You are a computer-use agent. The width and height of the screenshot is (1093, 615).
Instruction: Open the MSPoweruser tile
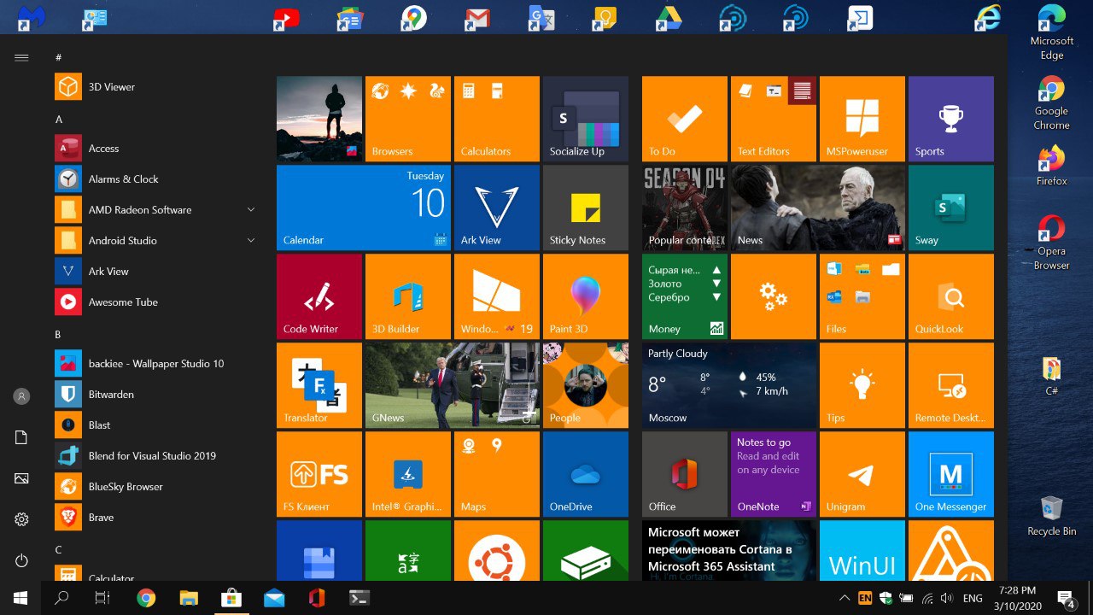click(x=862, y=119)
